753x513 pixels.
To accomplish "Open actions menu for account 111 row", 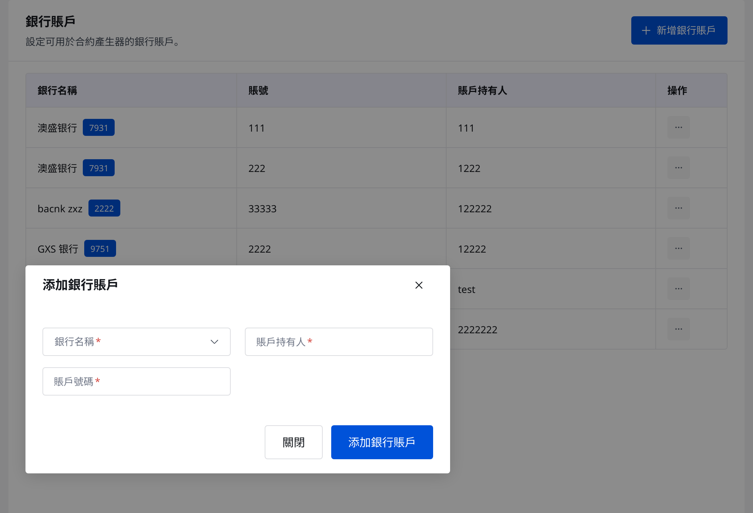I will [x=678, y=127].
